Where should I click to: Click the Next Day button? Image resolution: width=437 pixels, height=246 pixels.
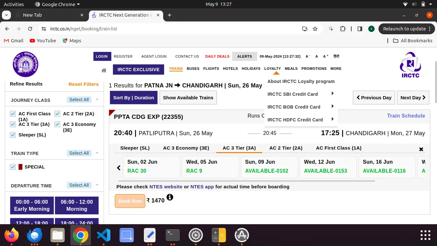pos(413,98)
